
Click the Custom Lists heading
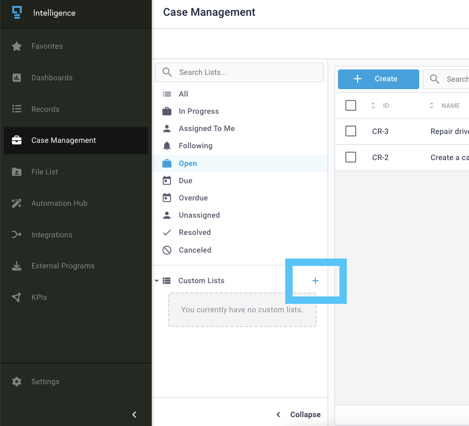click(201, 281)
